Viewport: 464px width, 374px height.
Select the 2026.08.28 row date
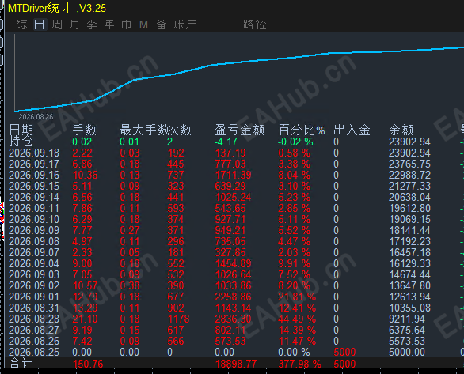click(x=34, y=319)
